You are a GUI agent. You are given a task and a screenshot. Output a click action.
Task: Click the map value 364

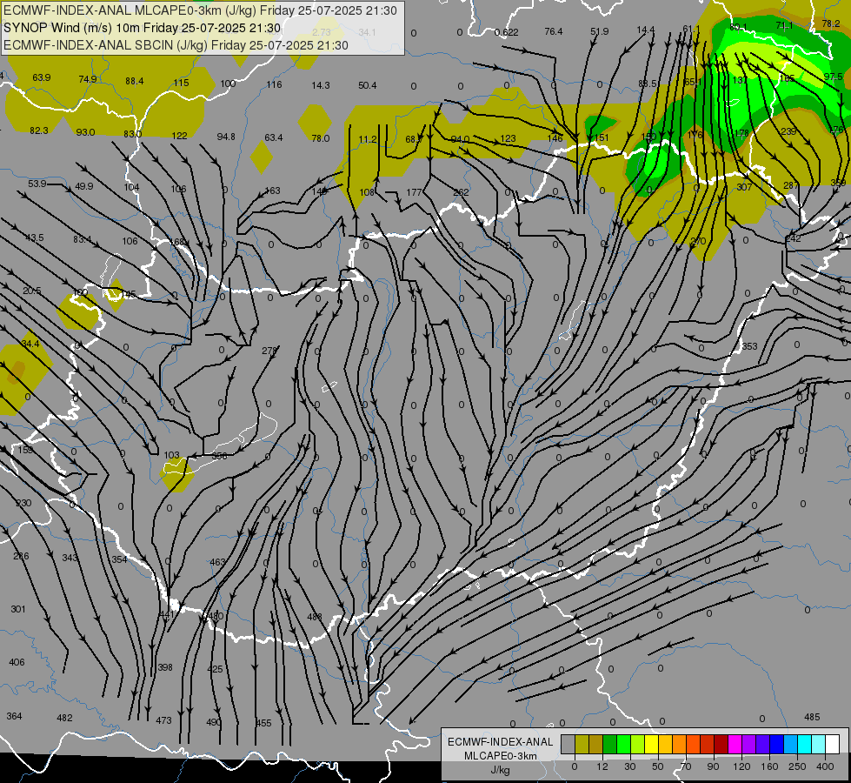[x=14, y=716]
